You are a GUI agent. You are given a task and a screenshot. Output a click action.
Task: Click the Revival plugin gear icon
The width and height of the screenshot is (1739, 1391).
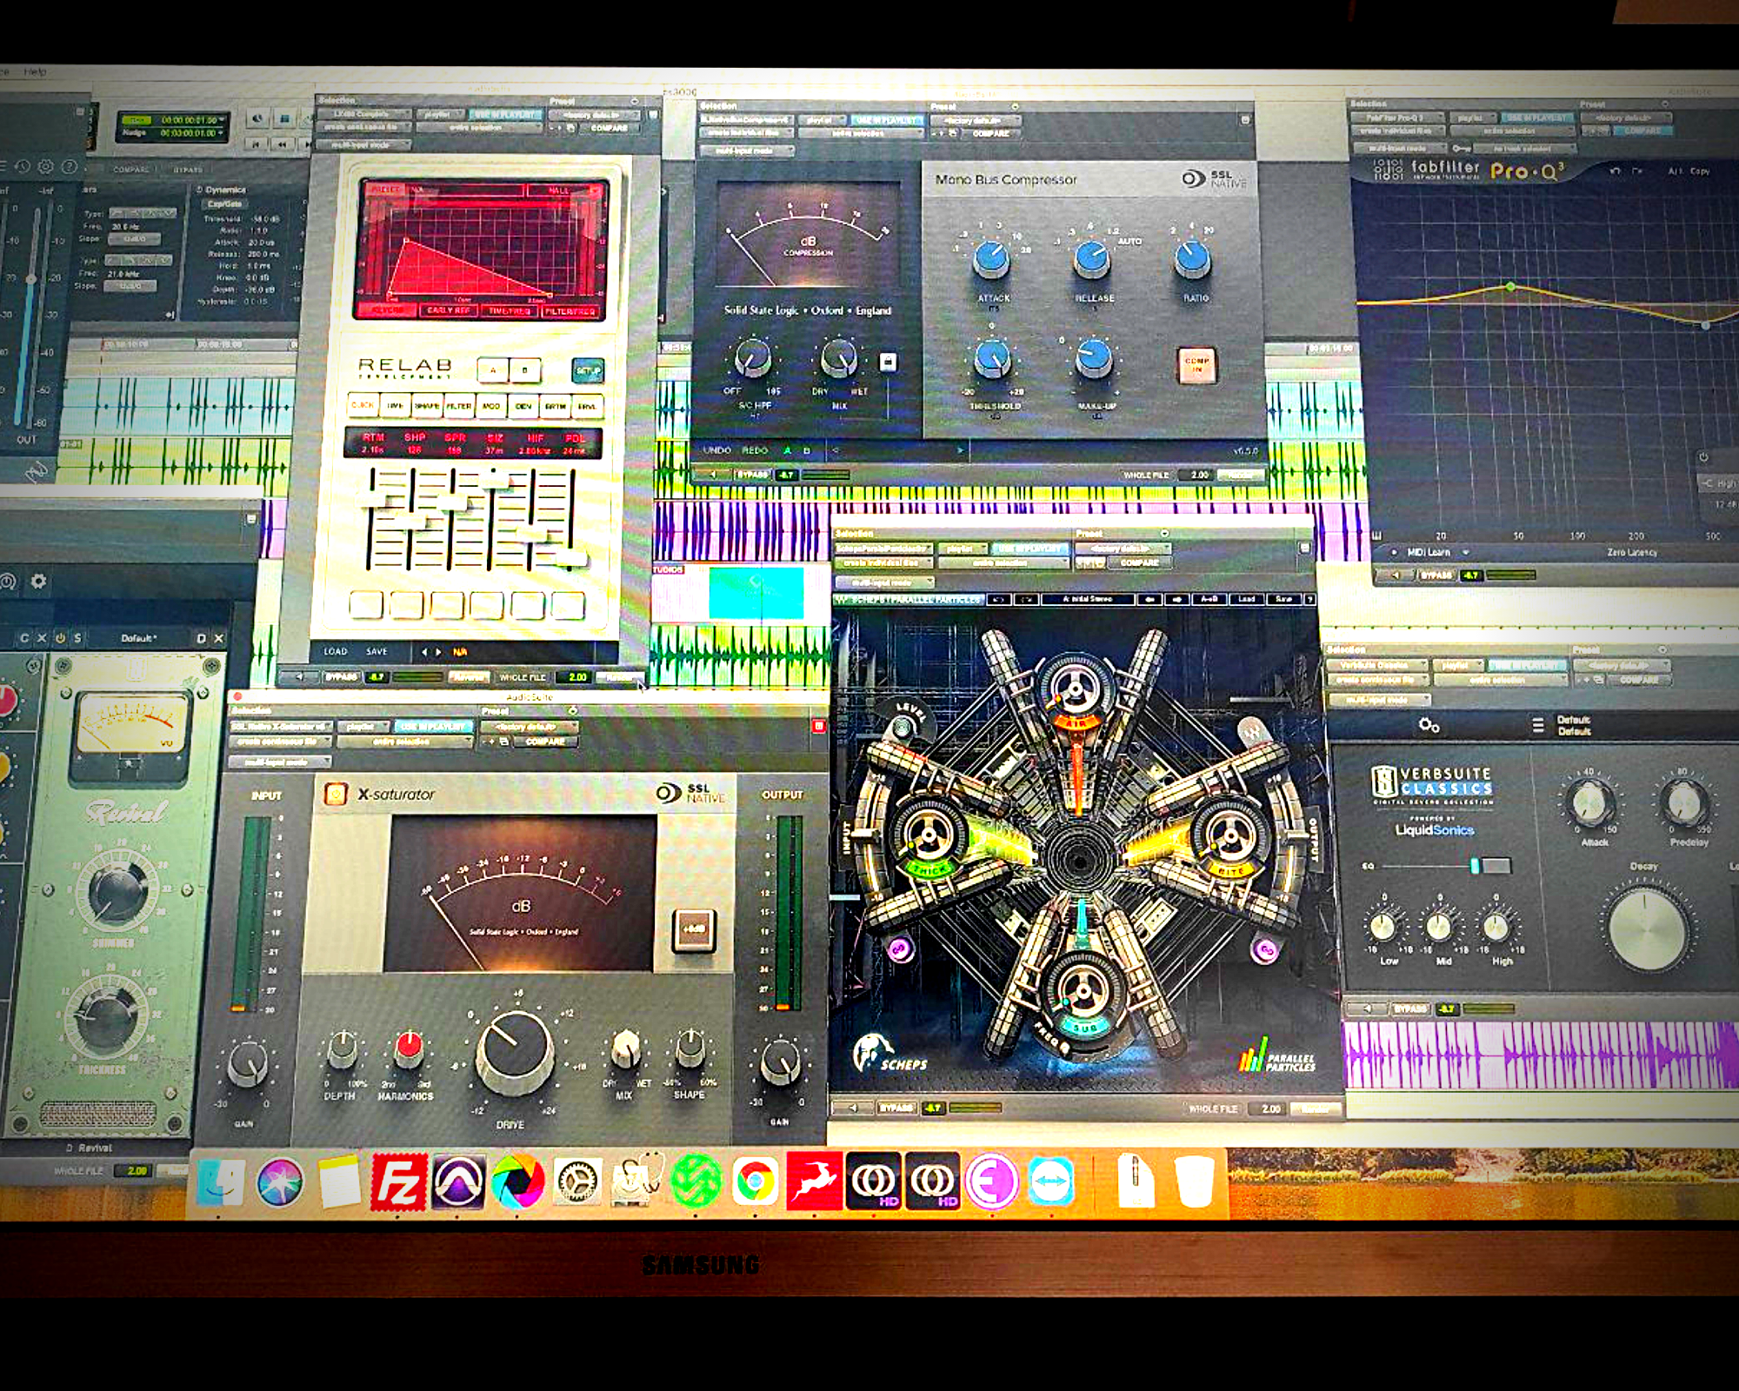tap(38, 581)
